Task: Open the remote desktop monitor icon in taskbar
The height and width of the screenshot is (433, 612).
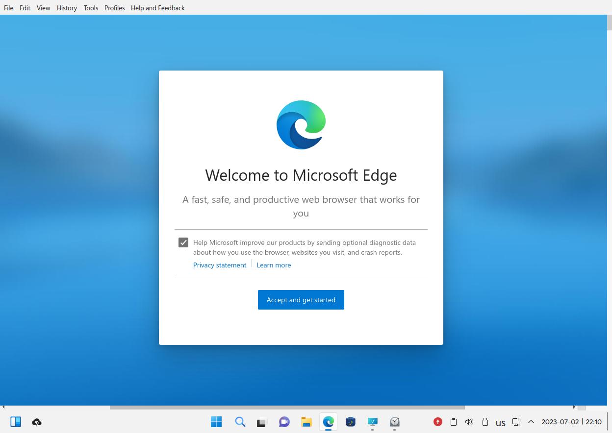Action: coord(373,422)
